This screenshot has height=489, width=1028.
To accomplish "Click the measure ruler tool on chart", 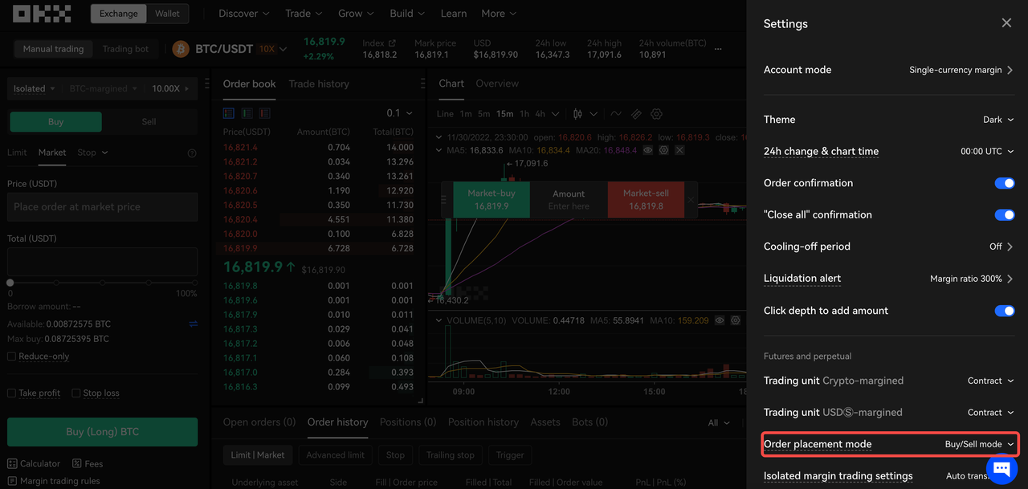I will click(x=635, y=114).
